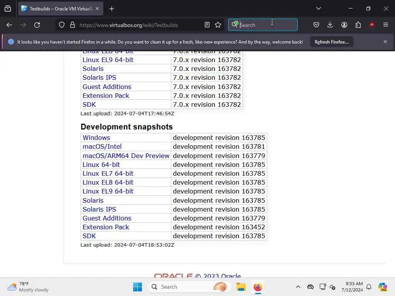Open the Extension Pack development snapshot link
Image resolution: width=395 pixels, height=296 pixels.
coord(106,227)
